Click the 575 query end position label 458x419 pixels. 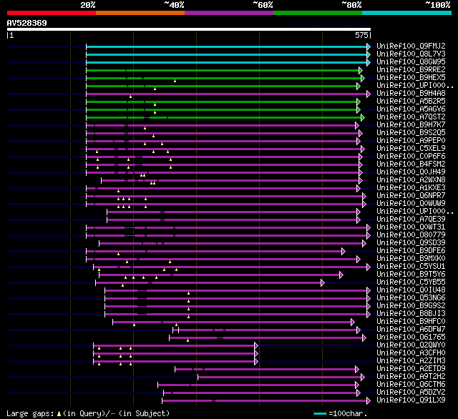pos(361,35)
